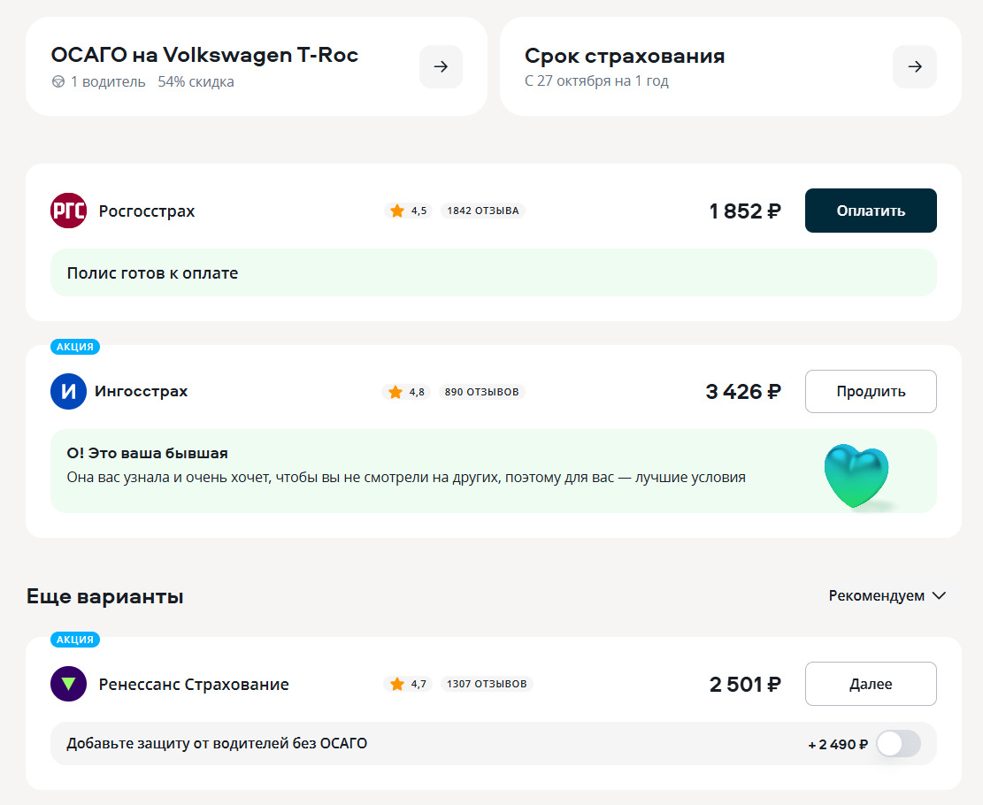
Task: Click the Росгосстрах rating star
Action: 396,211
